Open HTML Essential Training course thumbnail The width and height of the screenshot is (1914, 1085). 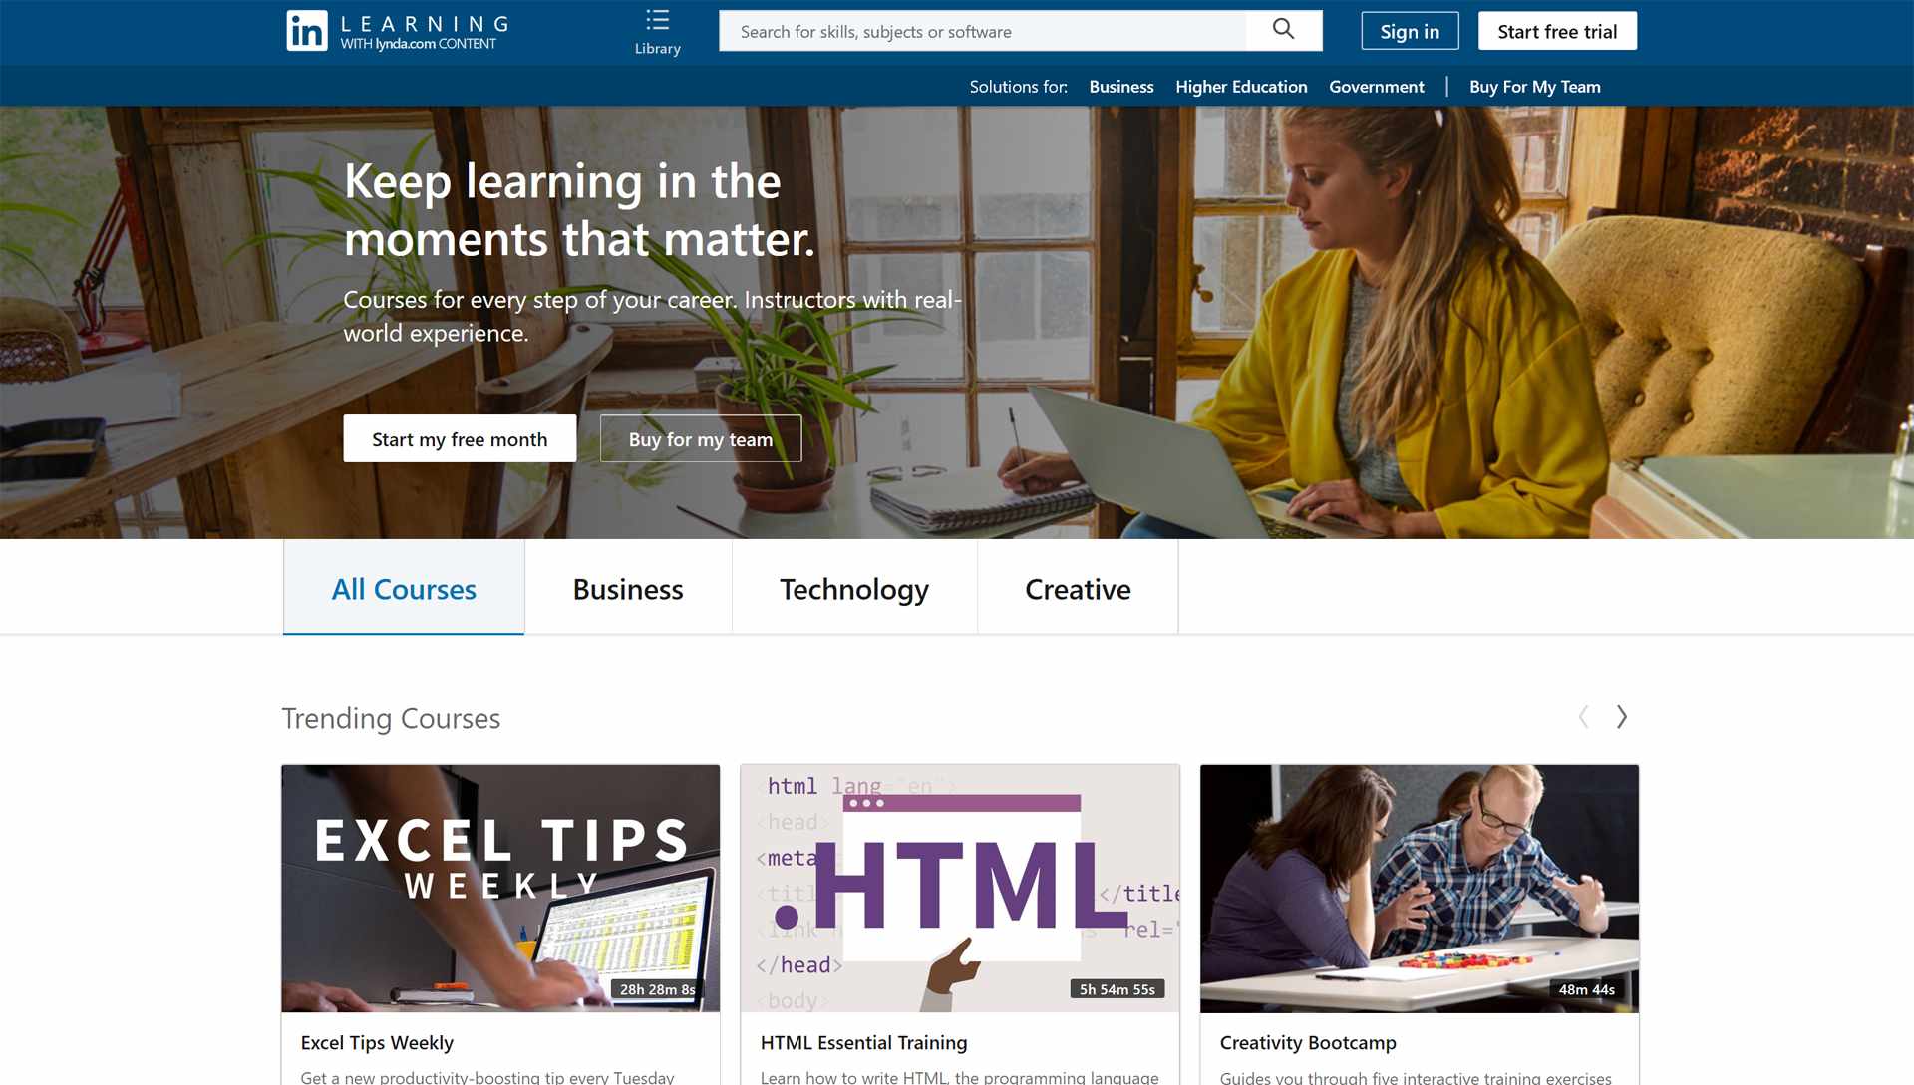coord(960,888)
